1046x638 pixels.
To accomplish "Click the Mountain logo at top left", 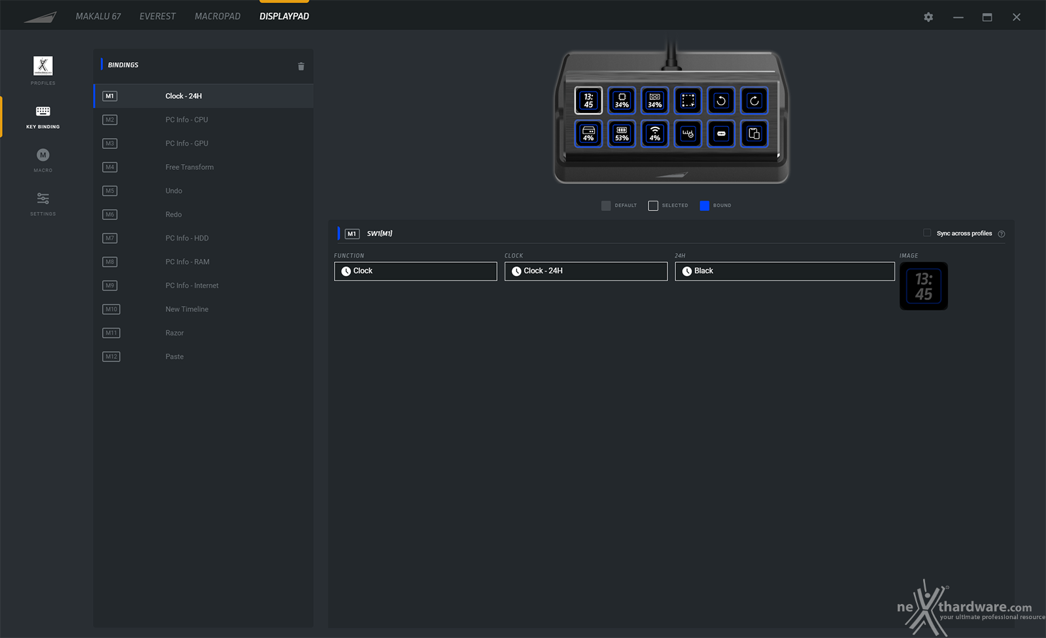I will click(41, 17).
